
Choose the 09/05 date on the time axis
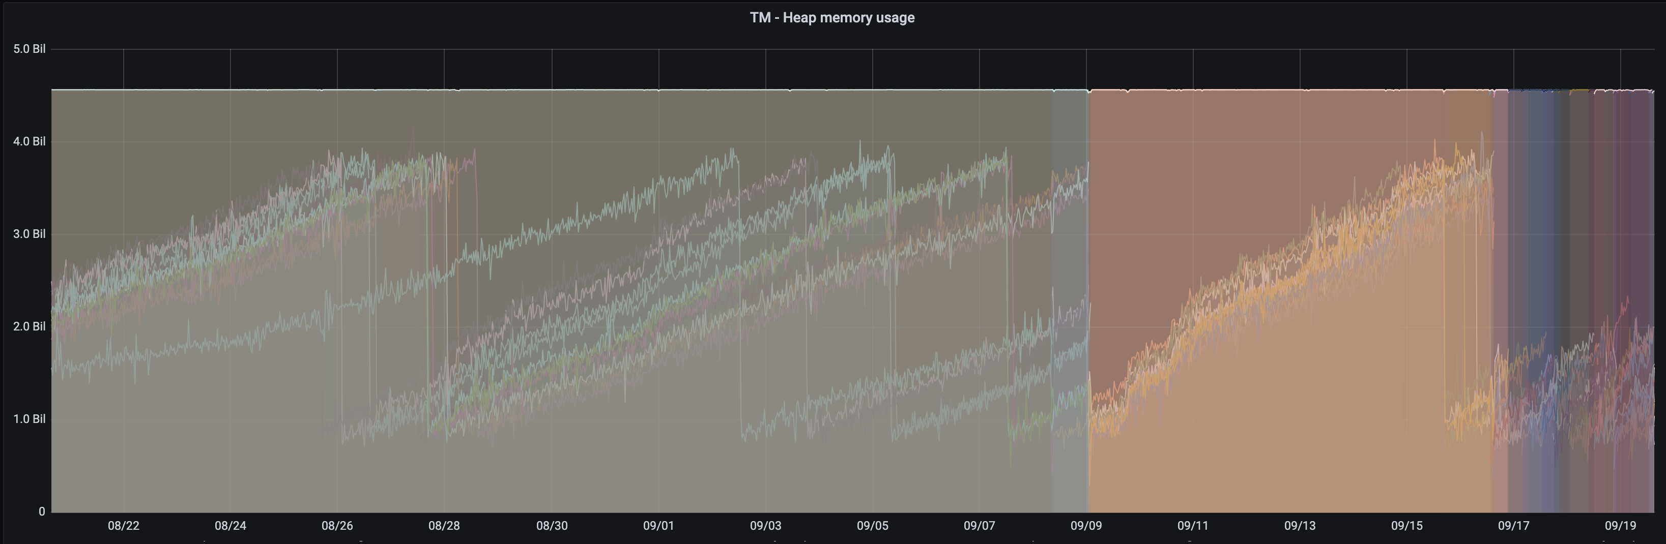(873, 525)
